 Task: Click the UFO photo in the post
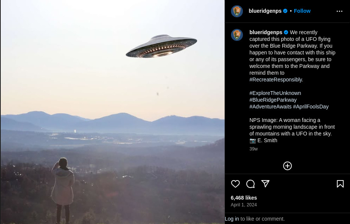113,112
